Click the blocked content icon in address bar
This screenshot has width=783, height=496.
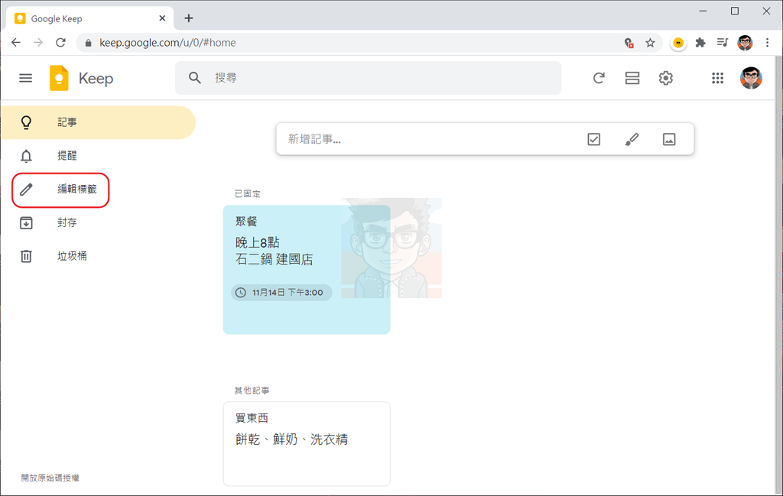629,43
